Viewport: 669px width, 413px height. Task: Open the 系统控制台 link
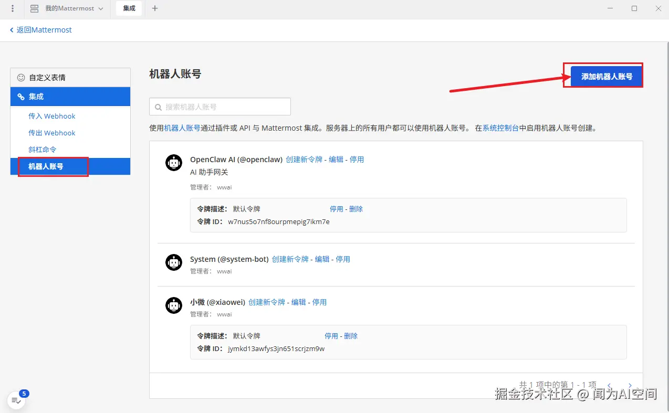[x=500, y=128]
